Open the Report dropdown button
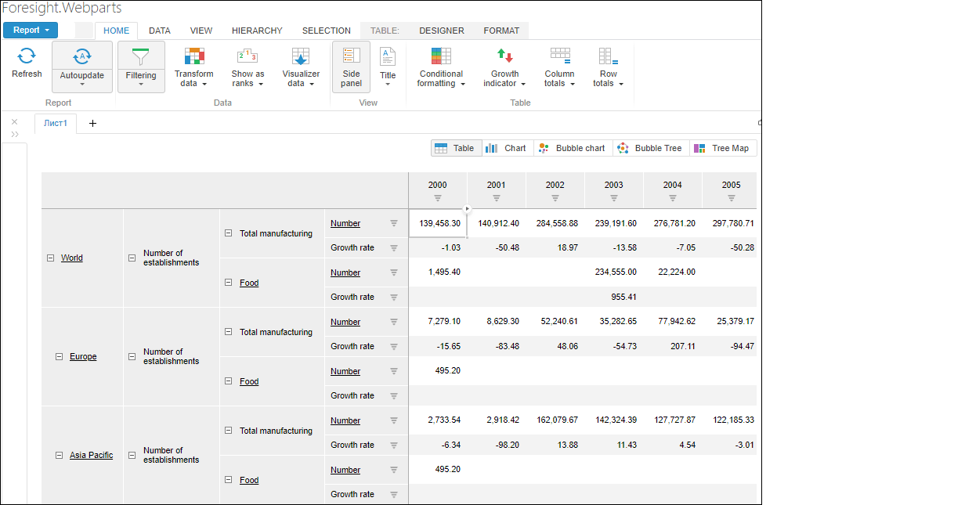954x505 pixels. 31,31
